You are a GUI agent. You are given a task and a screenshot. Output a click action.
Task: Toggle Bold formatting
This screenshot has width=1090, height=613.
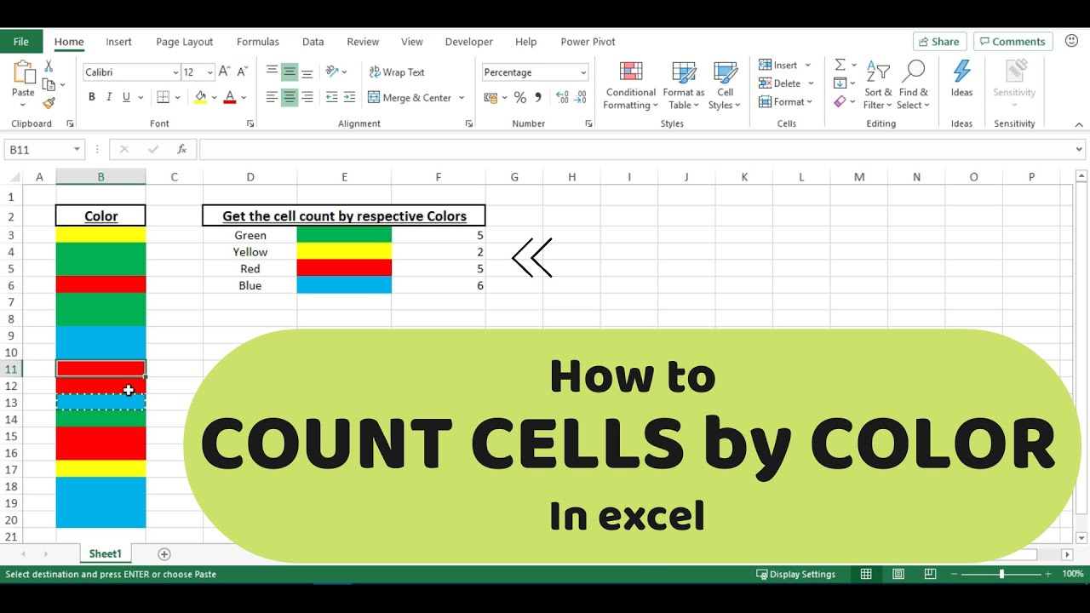pyautogui.click(x=92, y=97)
